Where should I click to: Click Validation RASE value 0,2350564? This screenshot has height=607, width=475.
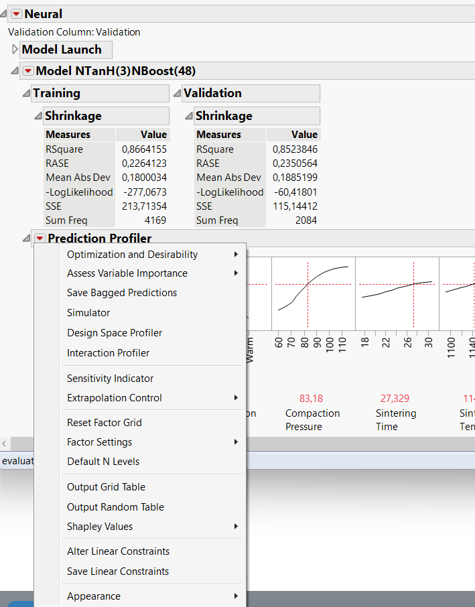pyautogui.click(x=295, y=163)
